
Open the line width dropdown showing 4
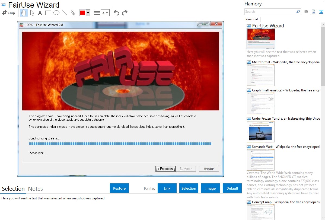[x=105, y=13]
